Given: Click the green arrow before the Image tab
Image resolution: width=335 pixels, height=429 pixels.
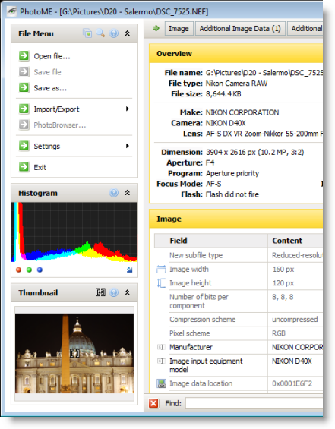Looking at the screenshot, I should [156, 28].
